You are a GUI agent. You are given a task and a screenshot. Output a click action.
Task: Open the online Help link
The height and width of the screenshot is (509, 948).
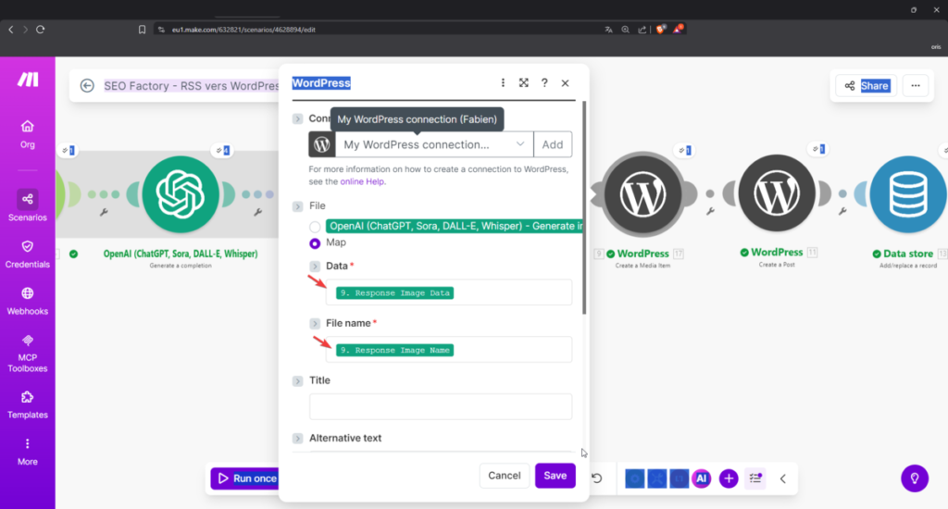(363, 182)
